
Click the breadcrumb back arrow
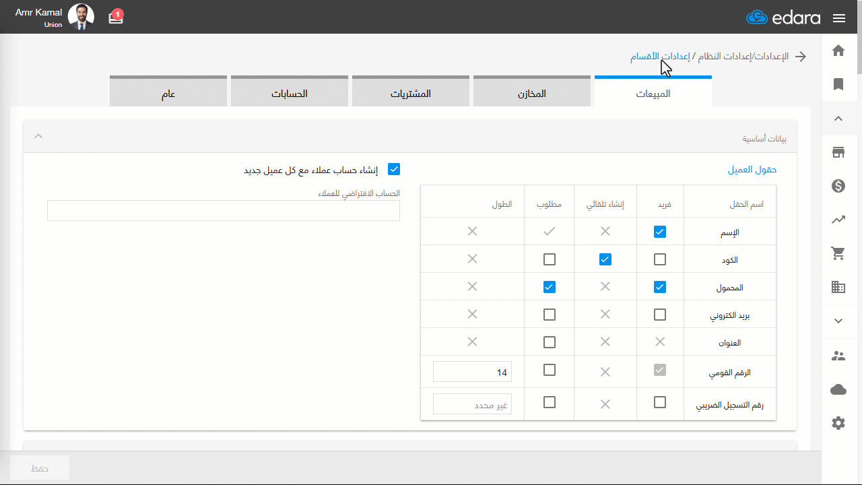coord(801,57)
